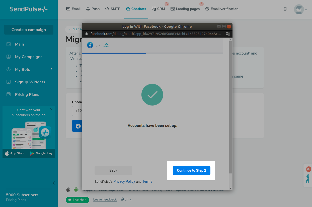The image size is (312, 207).
Task: Switch to the Push tab
Action: pyautogui.click(x=93, y=9)
